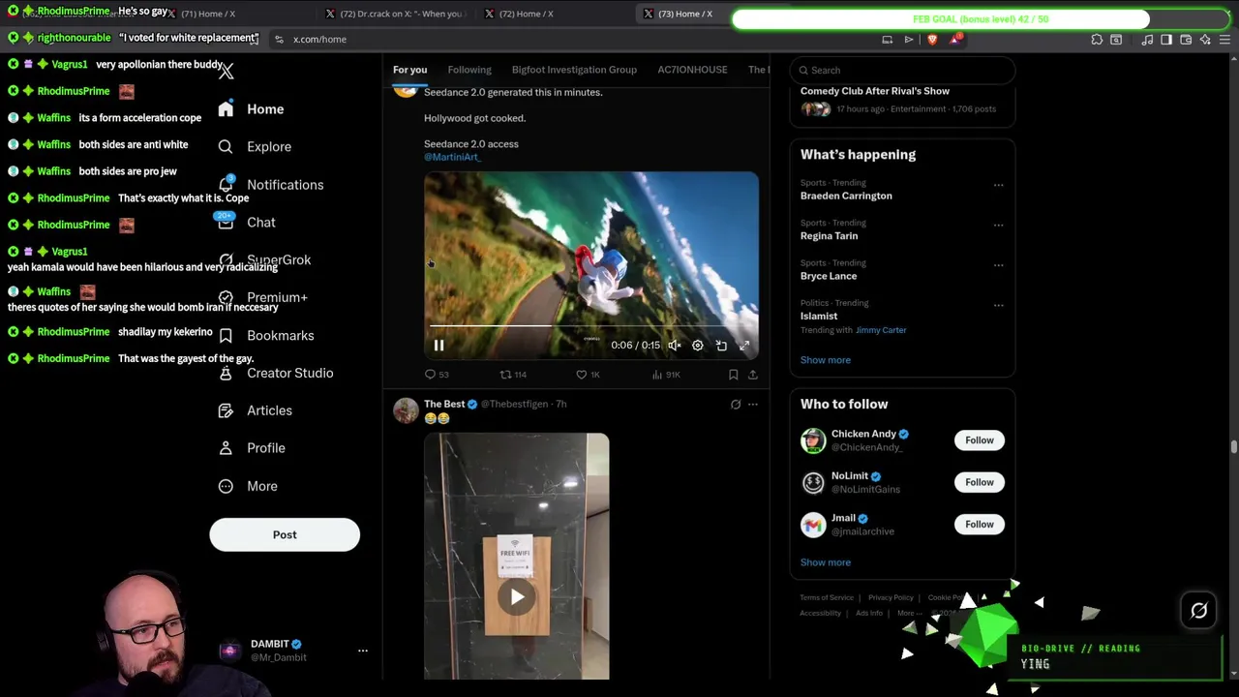Image resolution: width=1239 pixels, height=697 pixels.
Task: Open Creator Studio in sidebar
Action: [276, 373]
